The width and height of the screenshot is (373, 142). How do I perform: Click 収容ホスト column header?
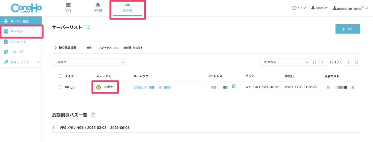pyautogui.click(x=332, y=76)
